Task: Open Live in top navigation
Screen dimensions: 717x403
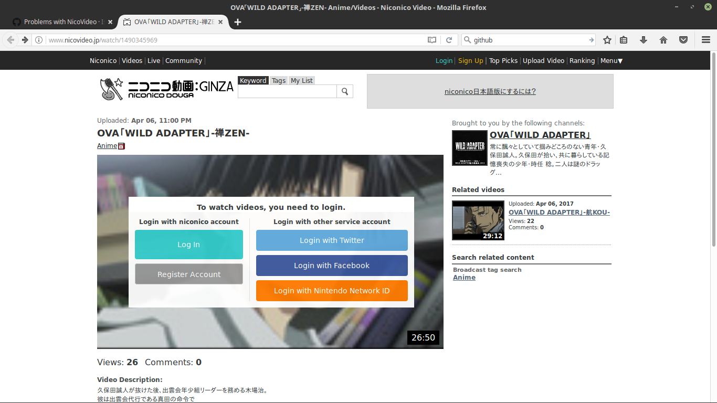Action: 154,61
